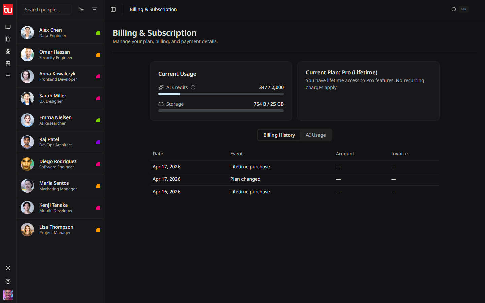Select the Billing History tab
The width and height of the screenshot is (485, 303).
(x=279, y=135)
